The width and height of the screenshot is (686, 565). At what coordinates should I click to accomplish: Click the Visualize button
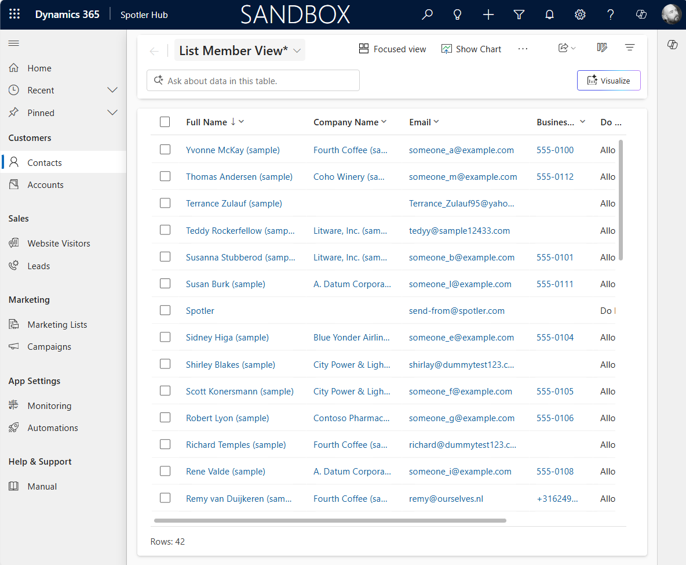(x=608, y=81)
